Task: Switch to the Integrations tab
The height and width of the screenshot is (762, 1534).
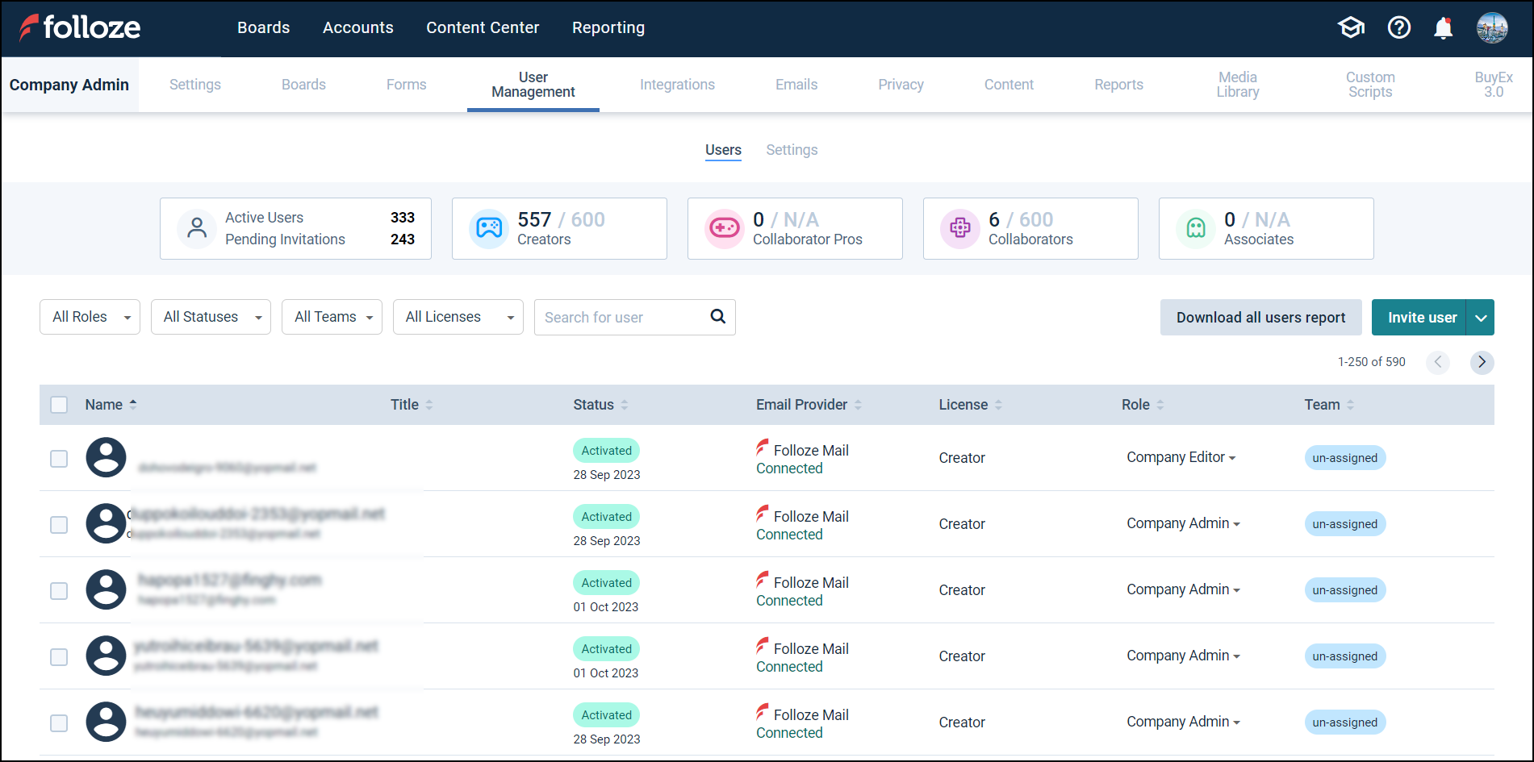Action: tap(677, 85)
